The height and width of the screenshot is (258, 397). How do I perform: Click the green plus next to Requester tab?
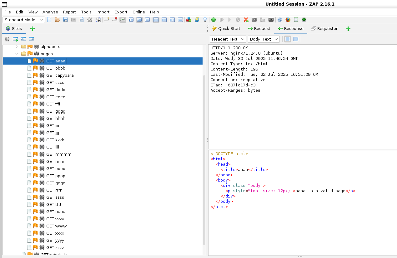click(x=348, y=29)
